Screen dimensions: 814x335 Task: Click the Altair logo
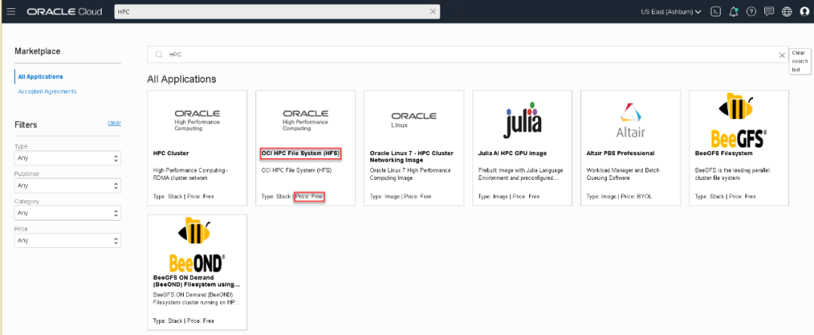pyautogui.click(x=630, y=120)
